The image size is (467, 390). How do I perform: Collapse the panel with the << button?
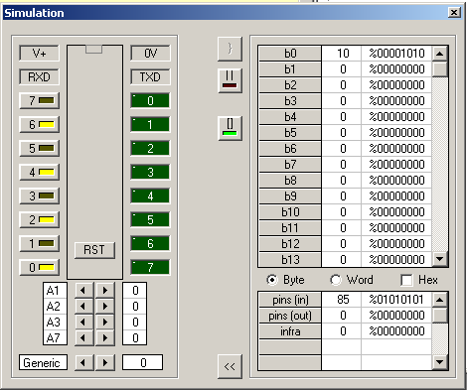click(x=230, y=366)
